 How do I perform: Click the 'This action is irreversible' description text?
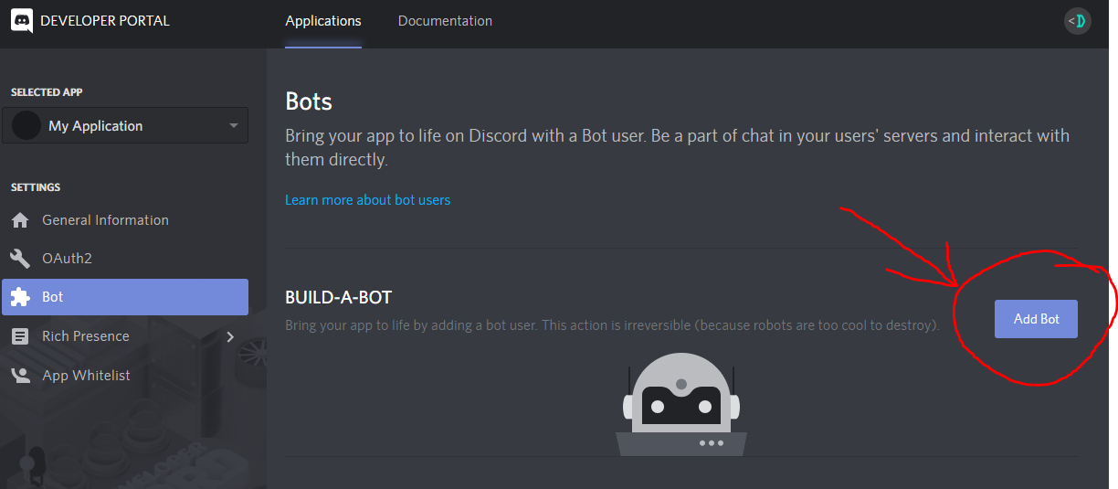click(611, 325)
